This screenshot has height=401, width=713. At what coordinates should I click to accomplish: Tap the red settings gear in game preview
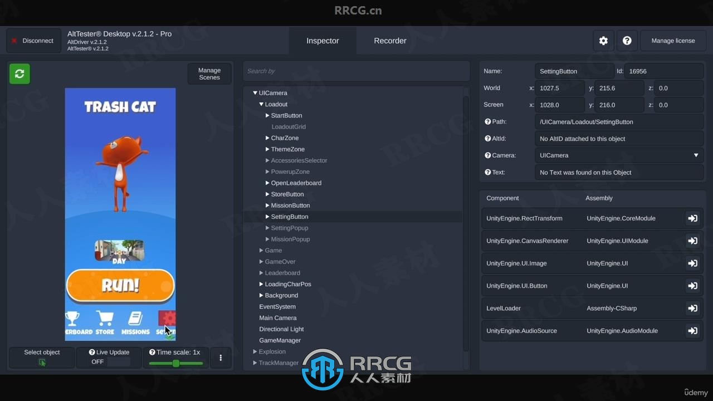pyautogui.click(x=167, y=319)
